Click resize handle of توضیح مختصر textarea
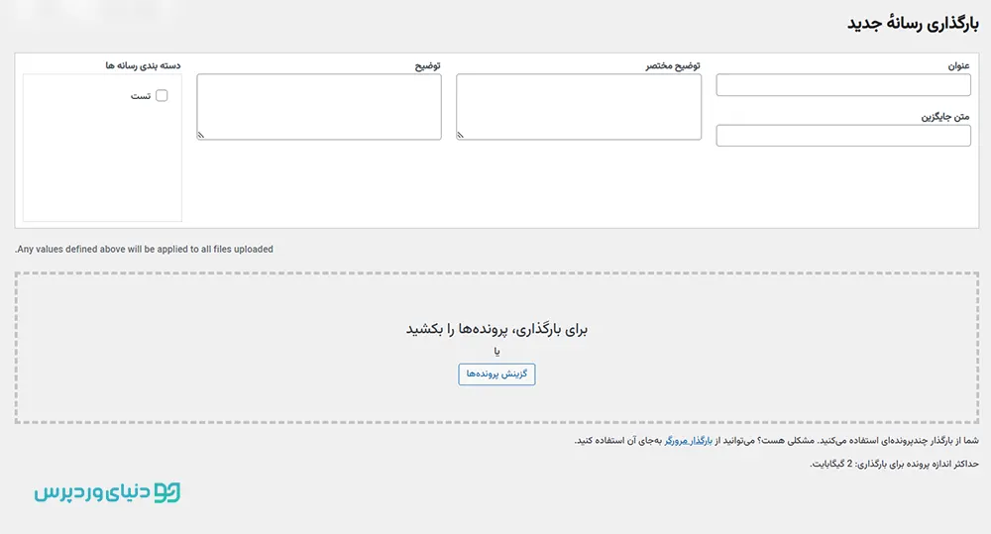The height and width of the screenshot is (534, 991). (460, 136)
